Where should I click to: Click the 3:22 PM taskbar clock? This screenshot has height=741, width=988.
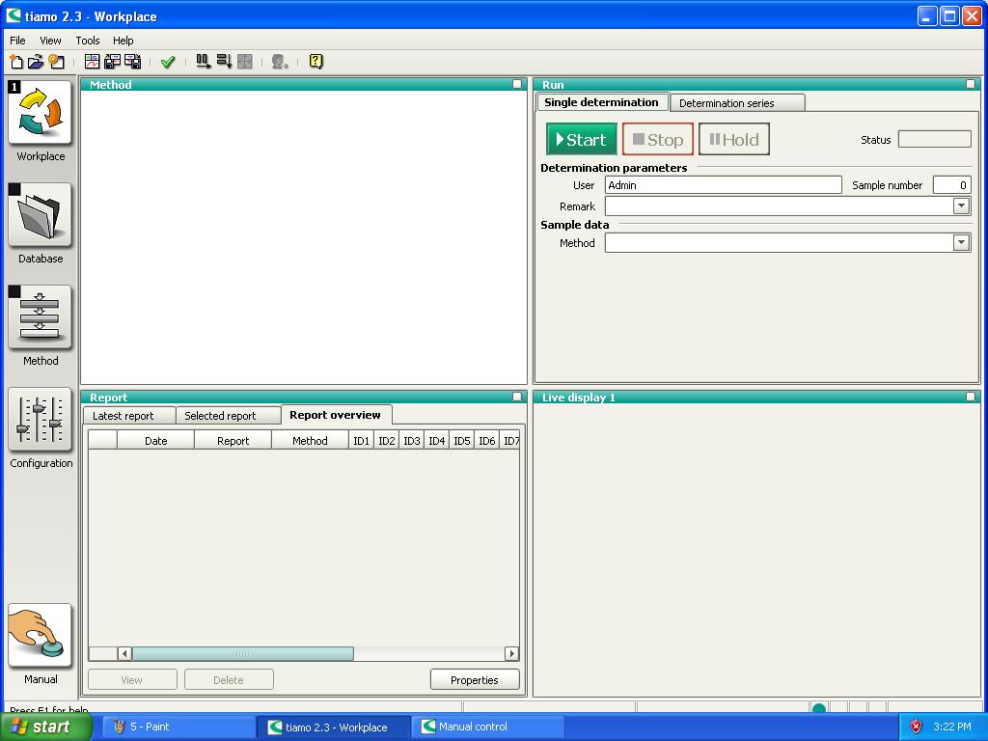951,727
